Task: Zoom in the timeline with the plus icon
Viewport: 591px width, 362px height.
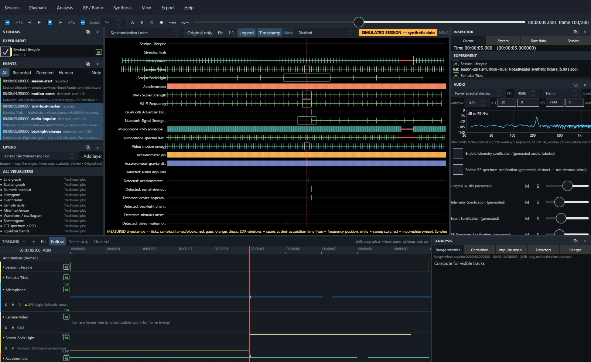Action: point(34,242)
